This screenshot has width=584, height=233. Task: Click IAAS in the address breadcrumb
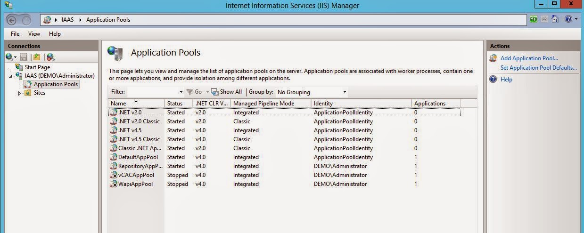[68, 20]
